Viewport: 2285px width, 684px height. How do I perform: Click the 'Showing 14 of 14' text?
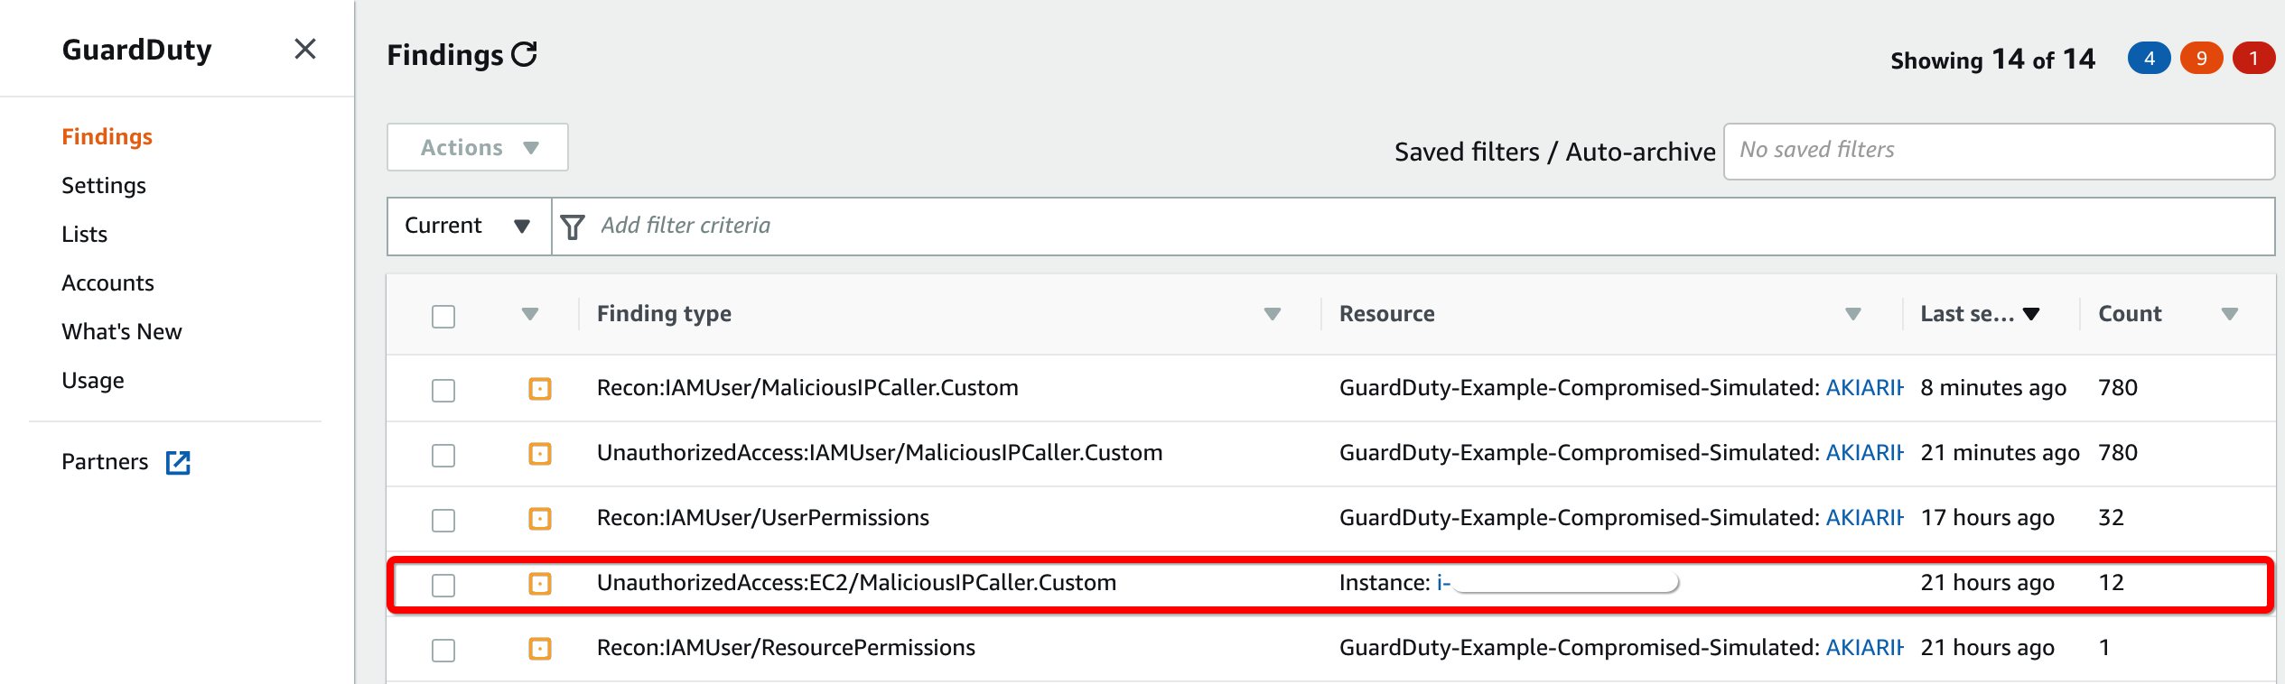pyautogui.click(x=1992, y=60)
